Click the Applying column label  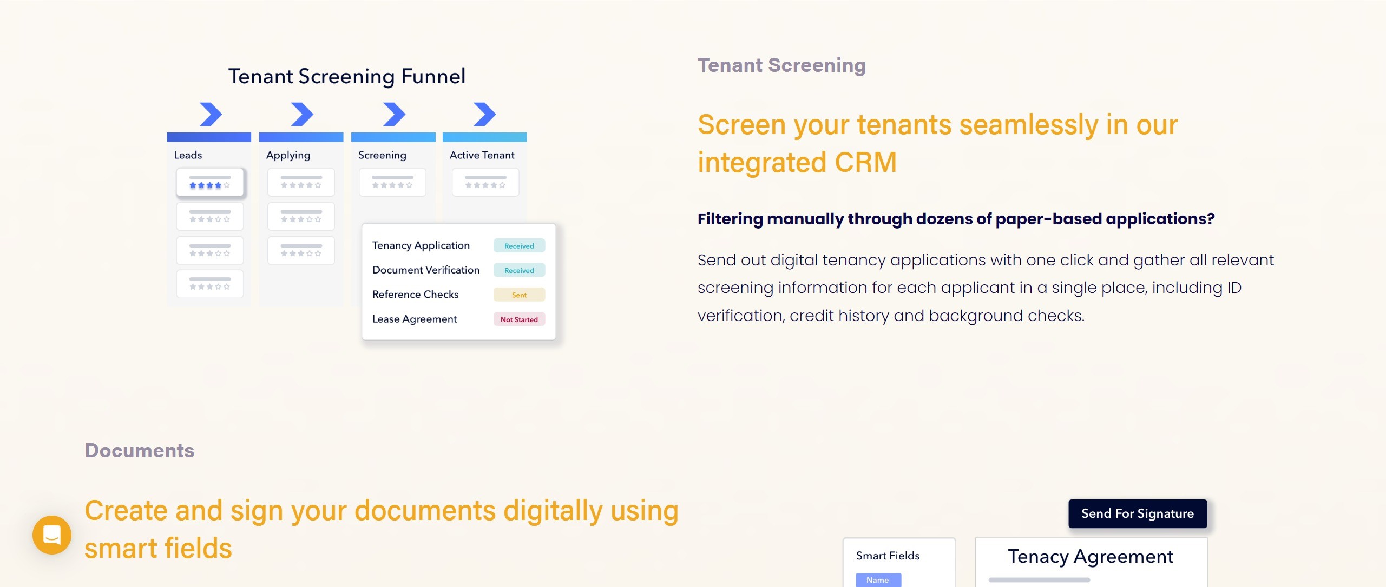click(x=288, y=155)
